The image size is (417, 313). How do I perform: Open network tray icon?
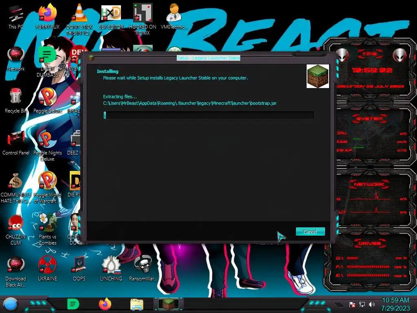(362, 304)
